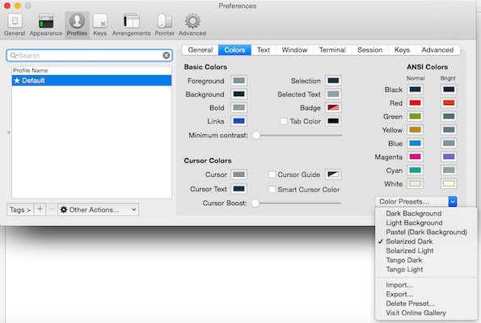481x323 pixels.
Task: Enable the Cursor Guide checkbox
Action: tap(272, 174)
